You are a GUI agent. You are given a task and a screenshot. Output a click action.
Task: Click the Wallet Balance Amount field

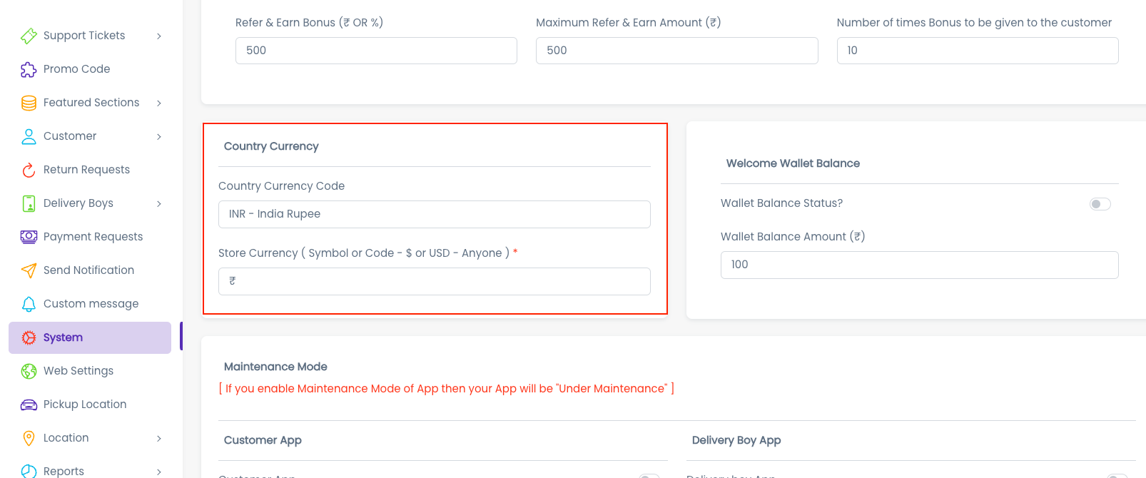919,265
